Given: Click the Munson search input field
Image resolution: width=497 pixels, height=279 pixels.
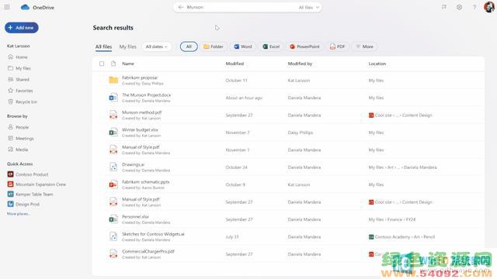Looking at the screenshot, I should (x=241, y=7).
